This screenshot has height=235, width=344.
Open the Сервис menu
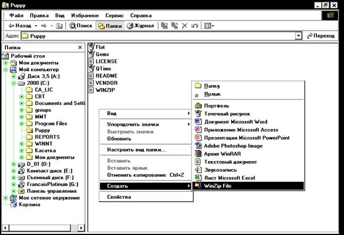[114, 16]
